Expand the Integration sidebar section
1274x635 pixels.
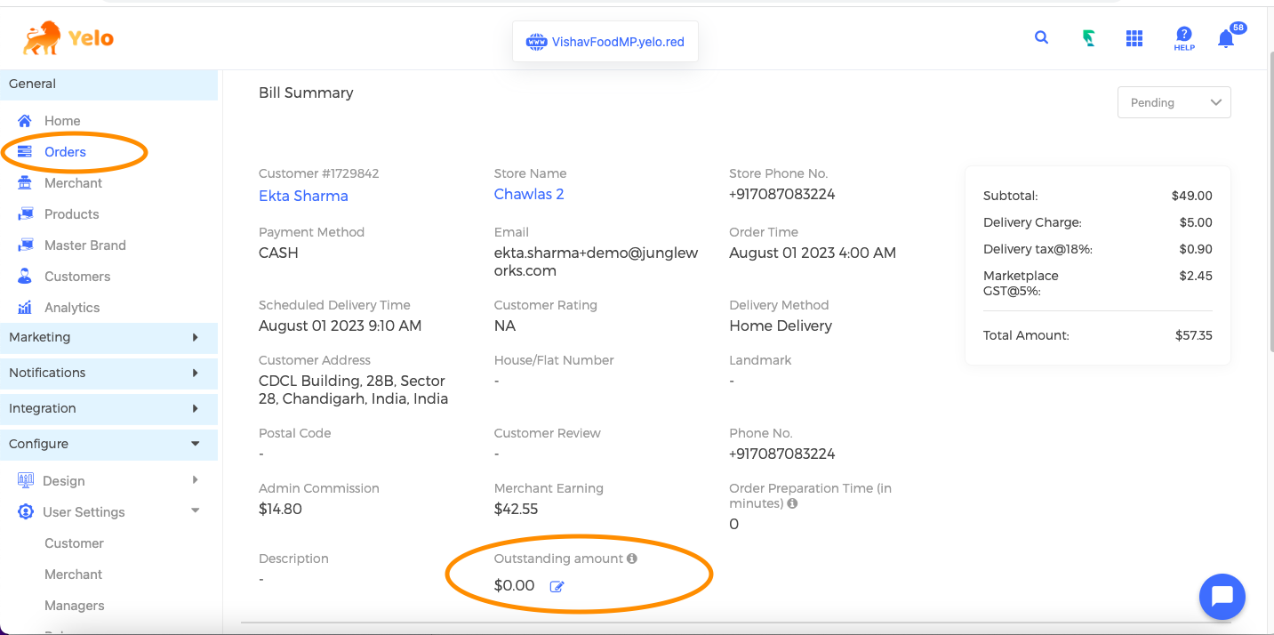pyautogui.click(x=108, y=408)
